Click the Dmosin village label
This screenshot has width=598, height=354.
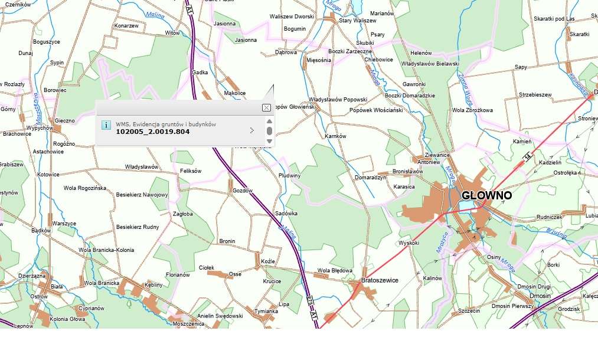(x=540, y=296)
